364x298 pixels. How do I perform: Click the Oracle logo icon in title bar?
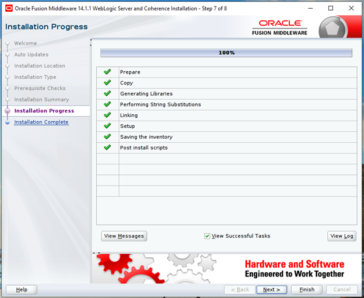pyautogui.click(x=9, y=9)
